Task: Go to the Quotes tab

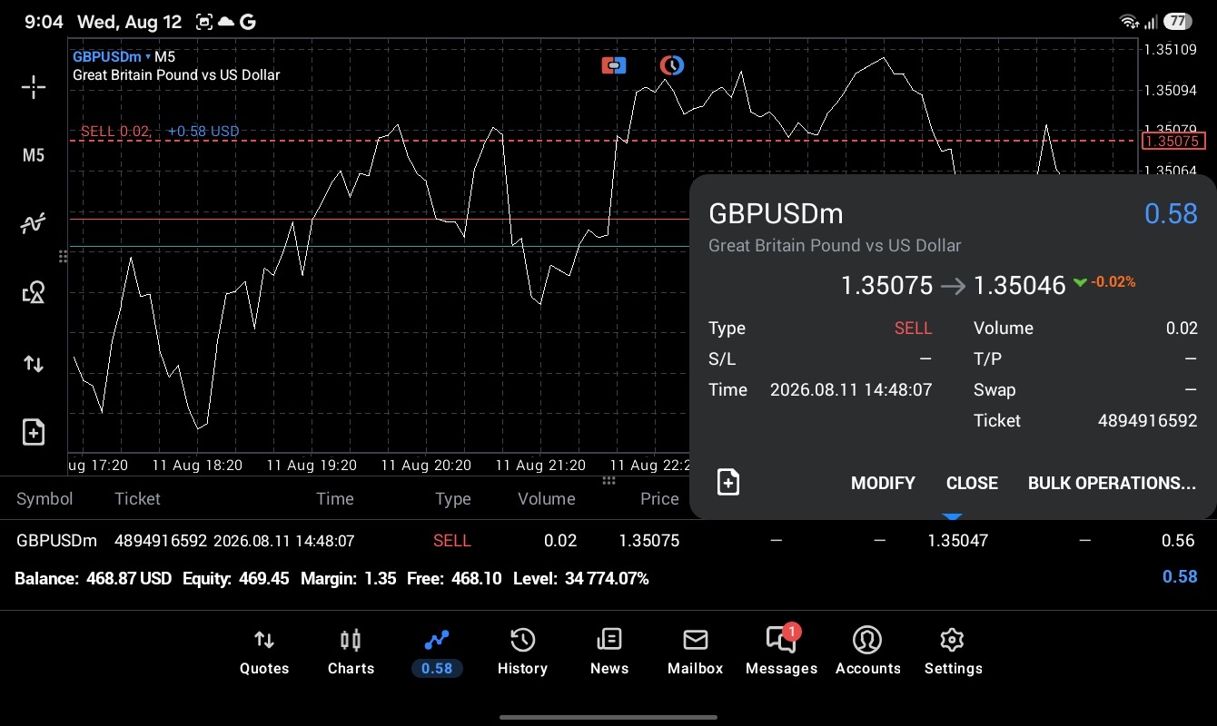Action: coord(264,652)
